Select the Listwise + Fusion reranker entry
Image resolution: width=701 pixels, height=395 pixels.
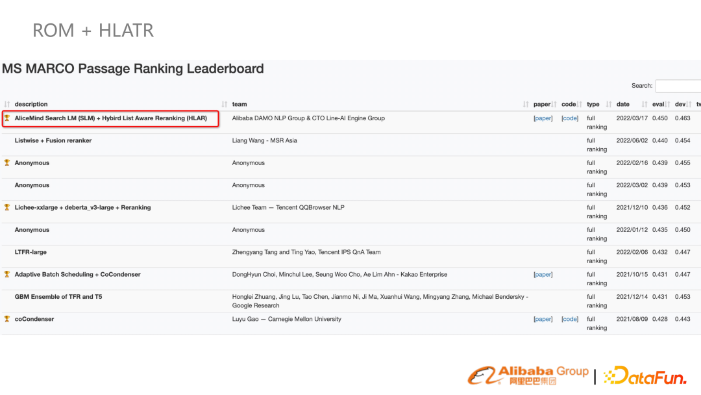click(x=53, y=140)
